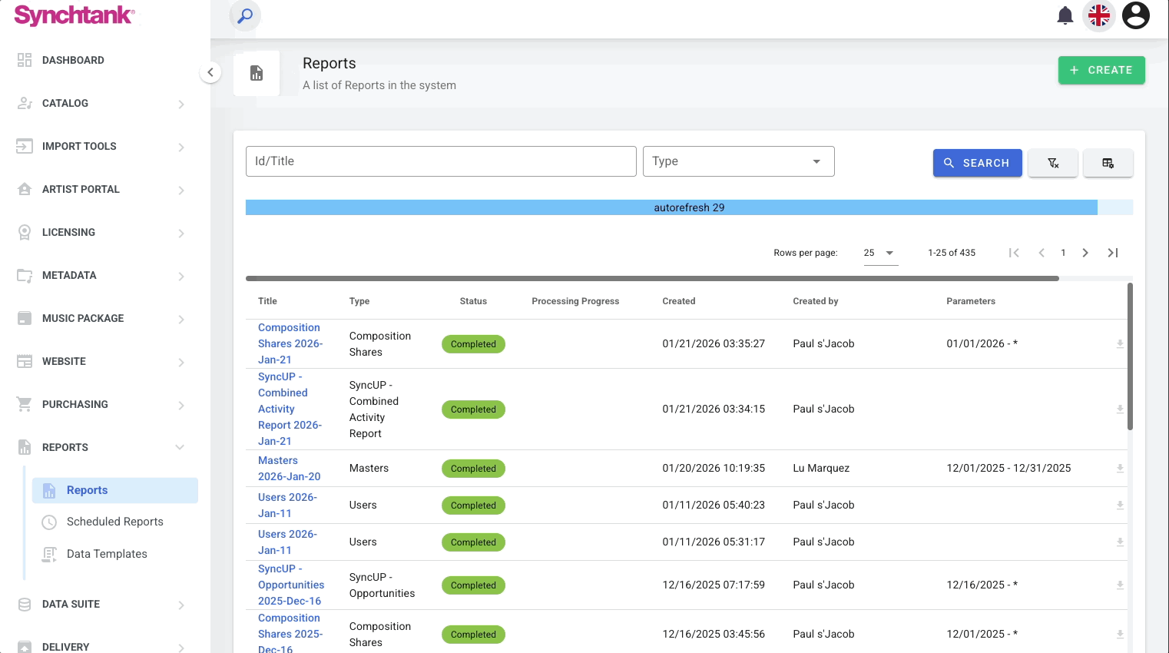This screenshot has height=653, width=1169.
Task: Click '12/01/2025 - 12/31/2025' parameters cell
Action: point(1008,468)
